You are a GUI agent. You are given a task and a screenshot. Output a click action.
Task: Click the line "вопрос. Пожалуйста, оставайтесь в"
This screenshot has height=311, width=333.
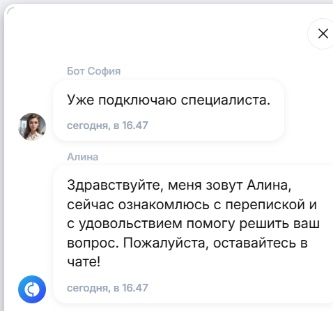coord(187,243)
